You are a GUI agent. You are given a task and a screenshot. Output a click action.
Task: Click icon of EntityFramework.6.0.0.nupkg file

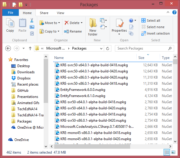point(57,90)
